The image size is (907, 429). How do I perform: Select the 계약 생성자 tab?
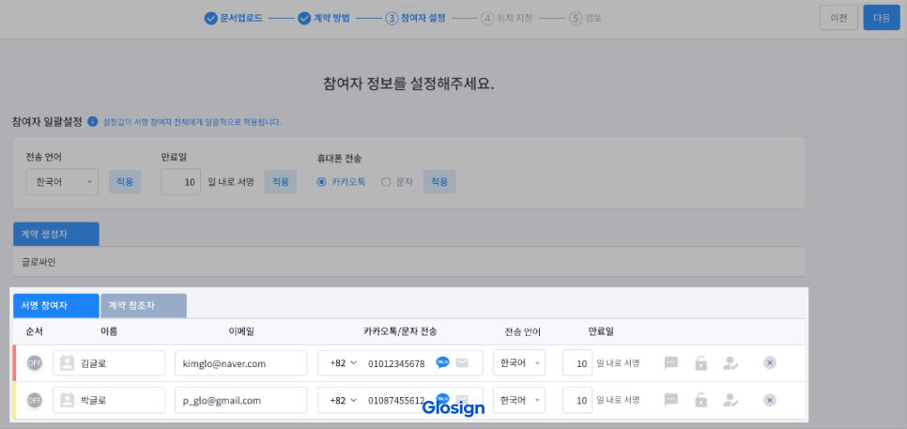click(56, 234)
